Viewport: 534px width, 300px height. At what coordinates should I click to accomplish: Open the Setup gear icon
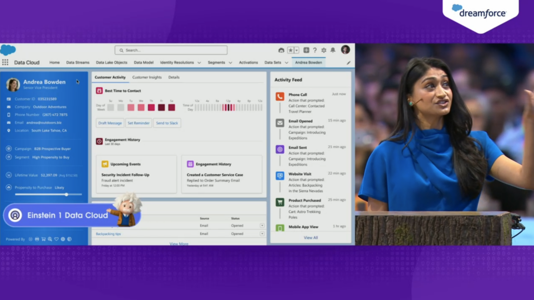(x=324, y=50)
